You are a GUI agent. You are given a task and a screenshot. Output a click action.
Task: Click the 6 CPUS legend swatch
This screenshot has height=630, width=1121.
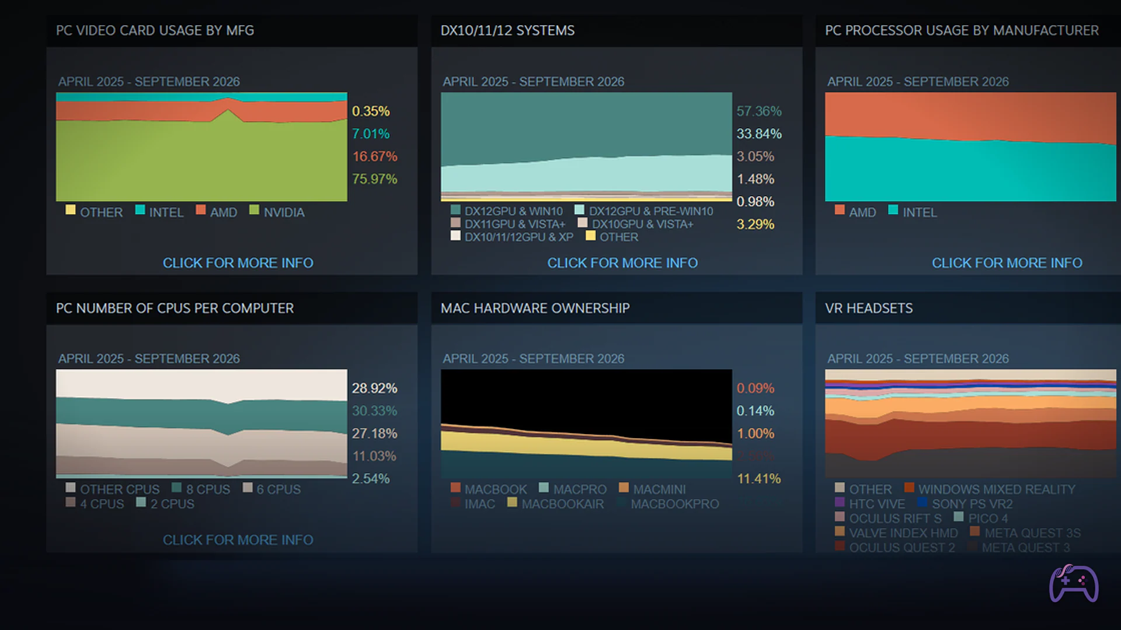click(248, 488)
